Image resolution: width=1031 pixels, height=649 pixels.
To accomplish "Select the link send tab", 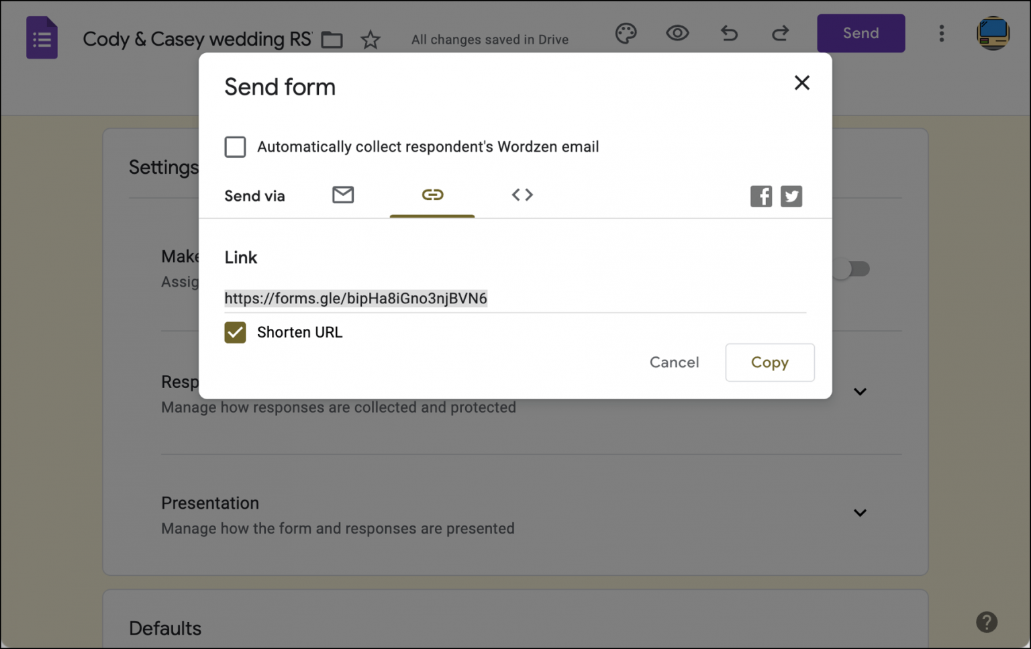I will point(432,195).
